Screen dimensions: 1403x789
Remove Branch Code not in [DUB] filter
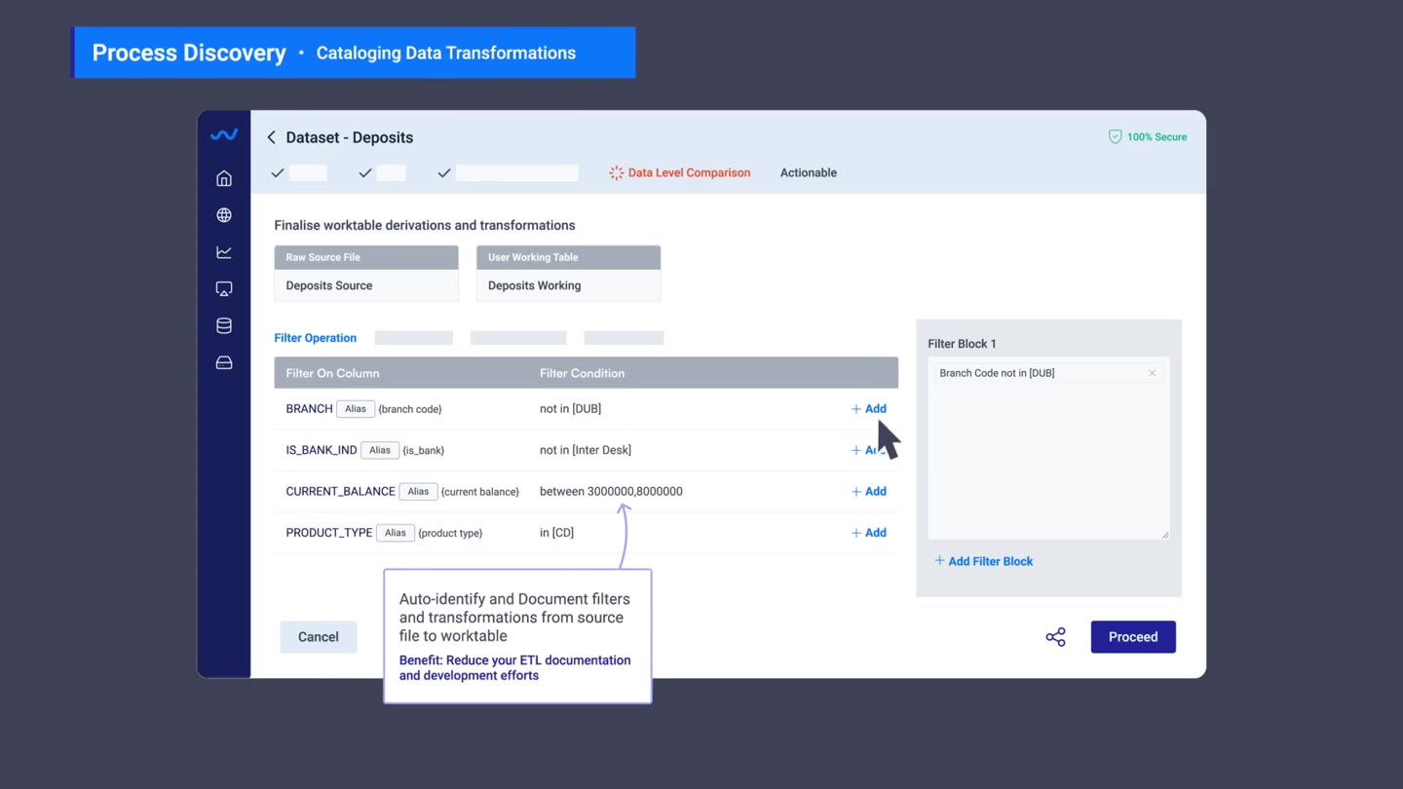(x=1152, y=373)
